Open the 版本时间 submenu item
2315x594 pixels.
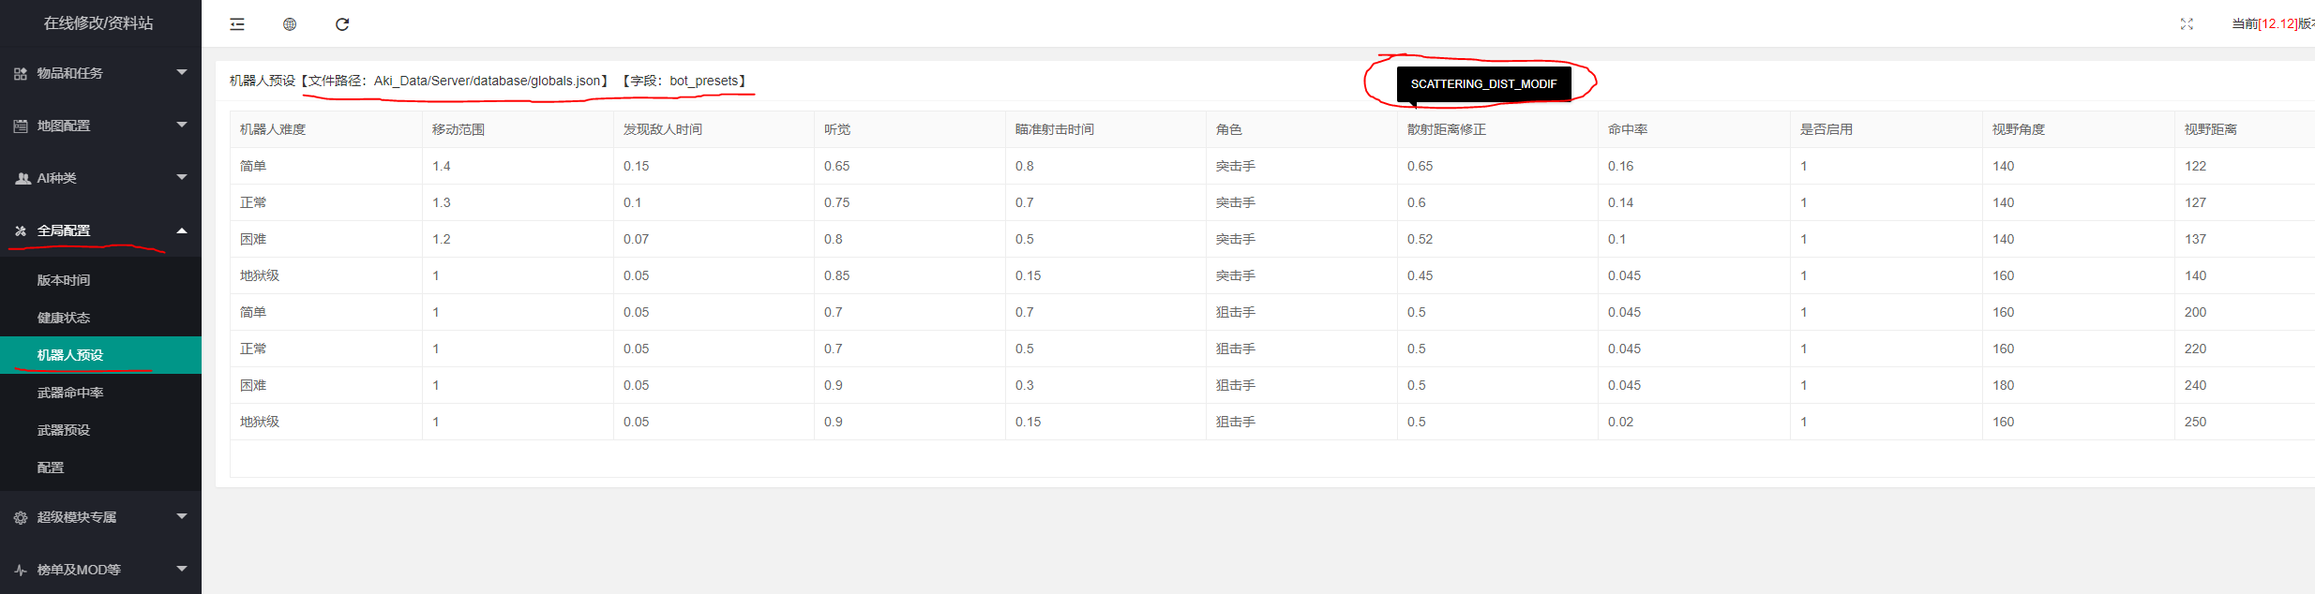coord(64,280)
